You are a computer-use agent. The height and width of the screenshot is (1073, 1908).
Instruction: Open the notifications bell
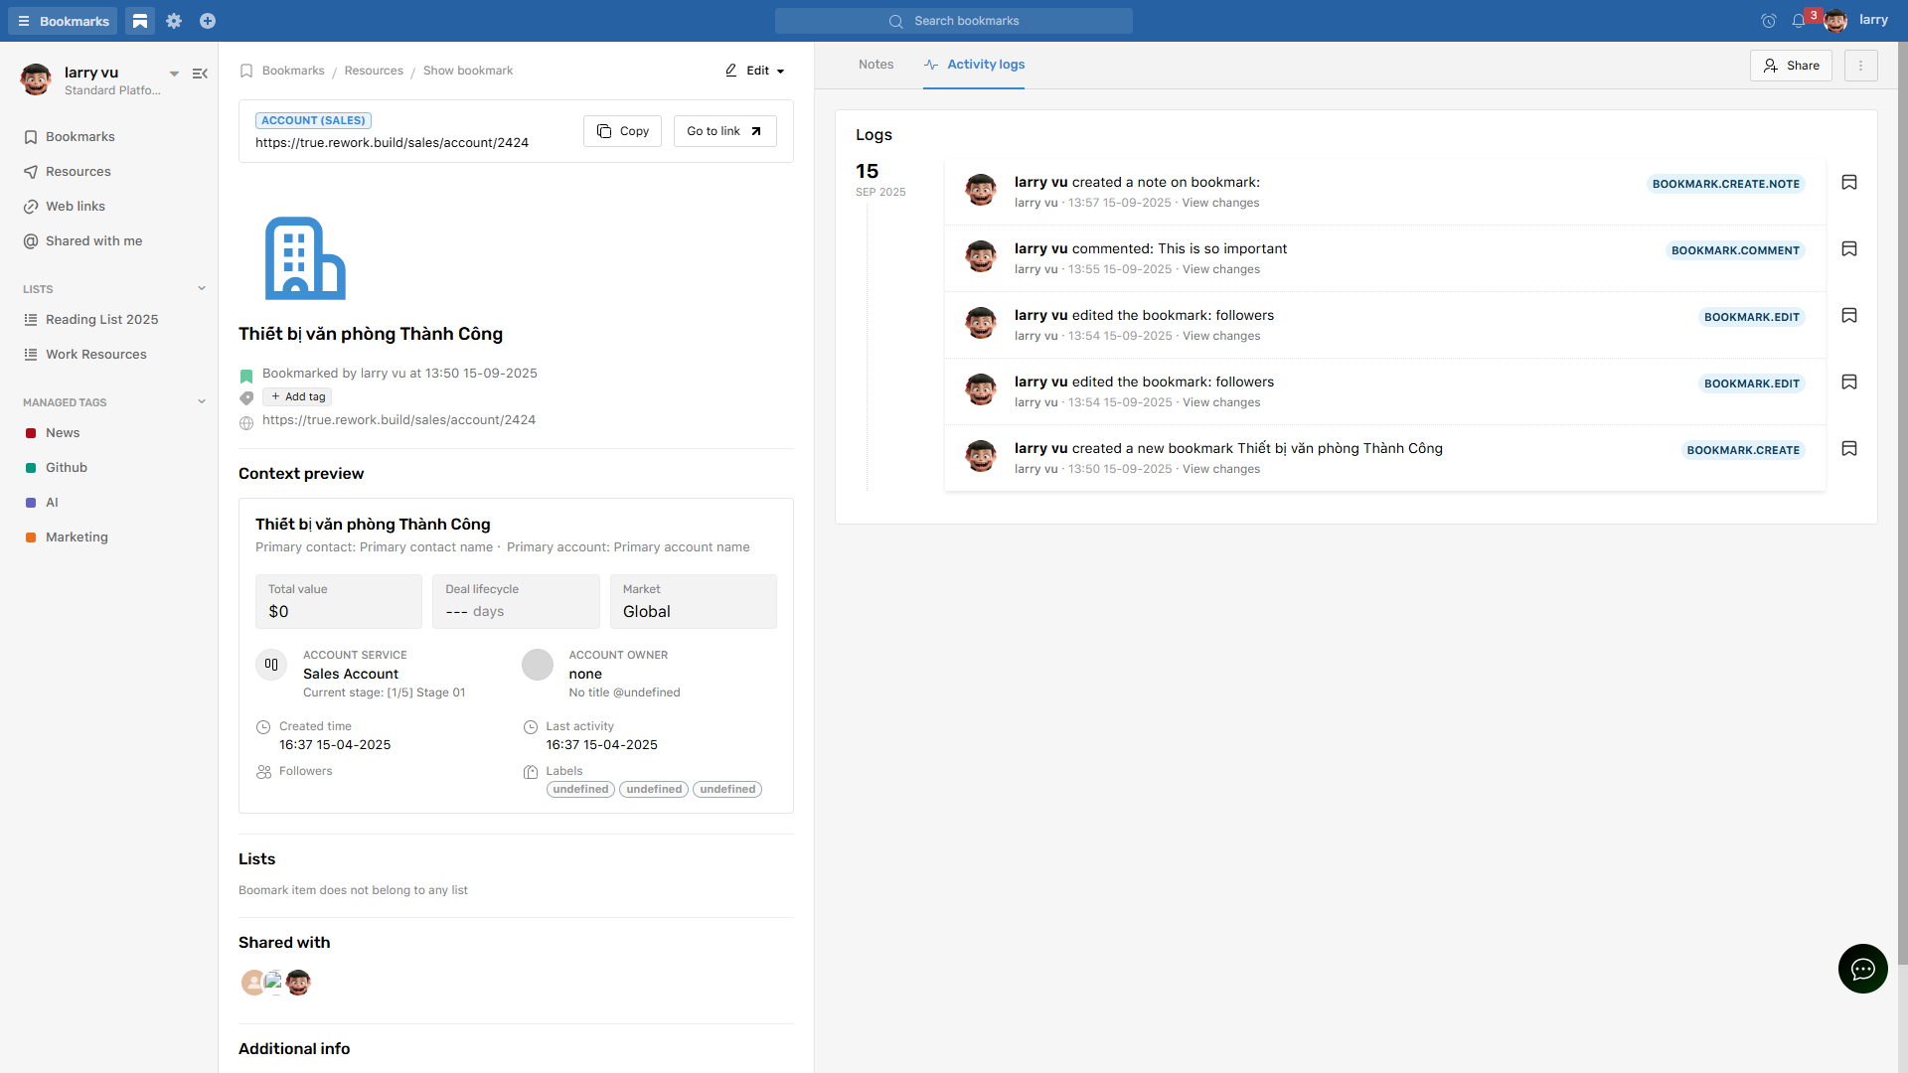[1799, 21]
